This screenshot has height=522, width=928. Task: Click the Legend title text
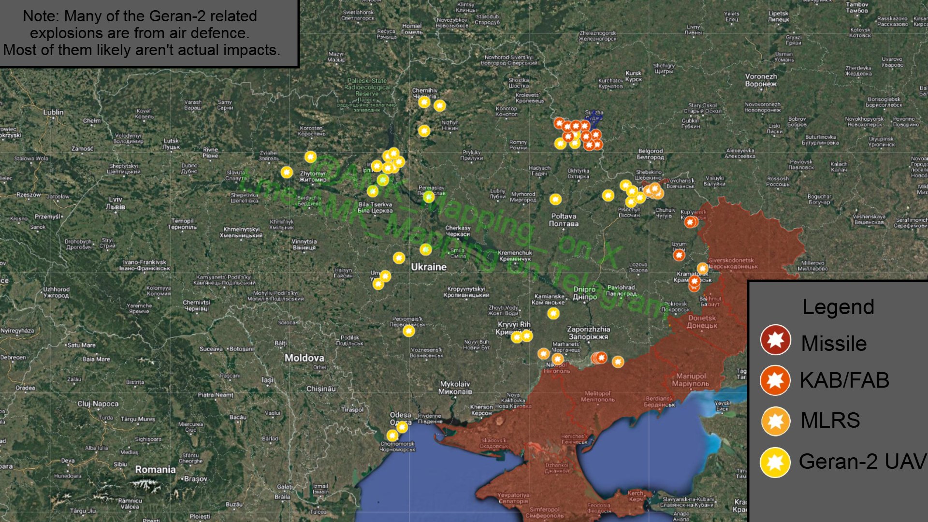click(x=838, y=307)
